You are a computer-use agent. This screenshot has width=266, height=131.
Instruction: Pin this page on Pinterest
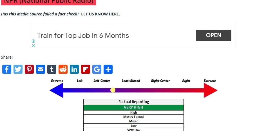point(29,69)
